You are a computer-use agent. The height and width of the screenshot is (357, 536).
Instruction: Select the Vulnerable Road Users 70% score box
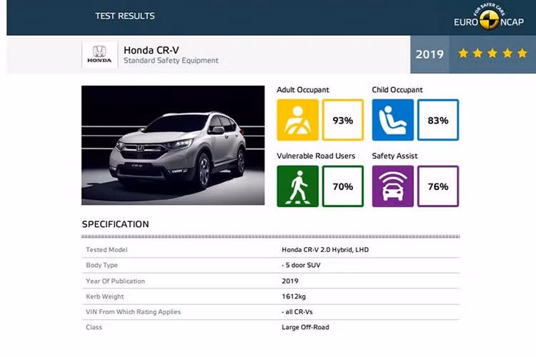coord(343,186)
